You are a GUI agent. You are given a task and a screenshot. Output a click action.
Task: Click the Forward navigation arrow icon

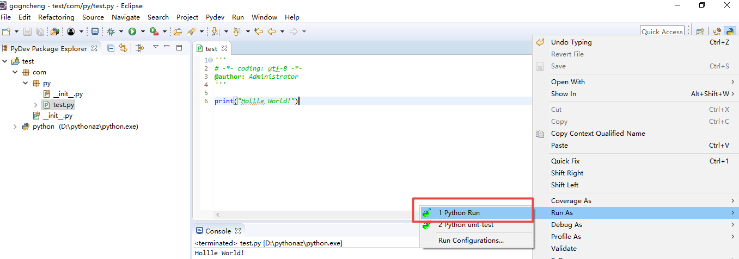(x=293, y=31)
